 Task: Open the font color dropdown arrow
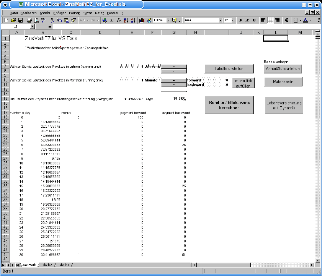311,20
